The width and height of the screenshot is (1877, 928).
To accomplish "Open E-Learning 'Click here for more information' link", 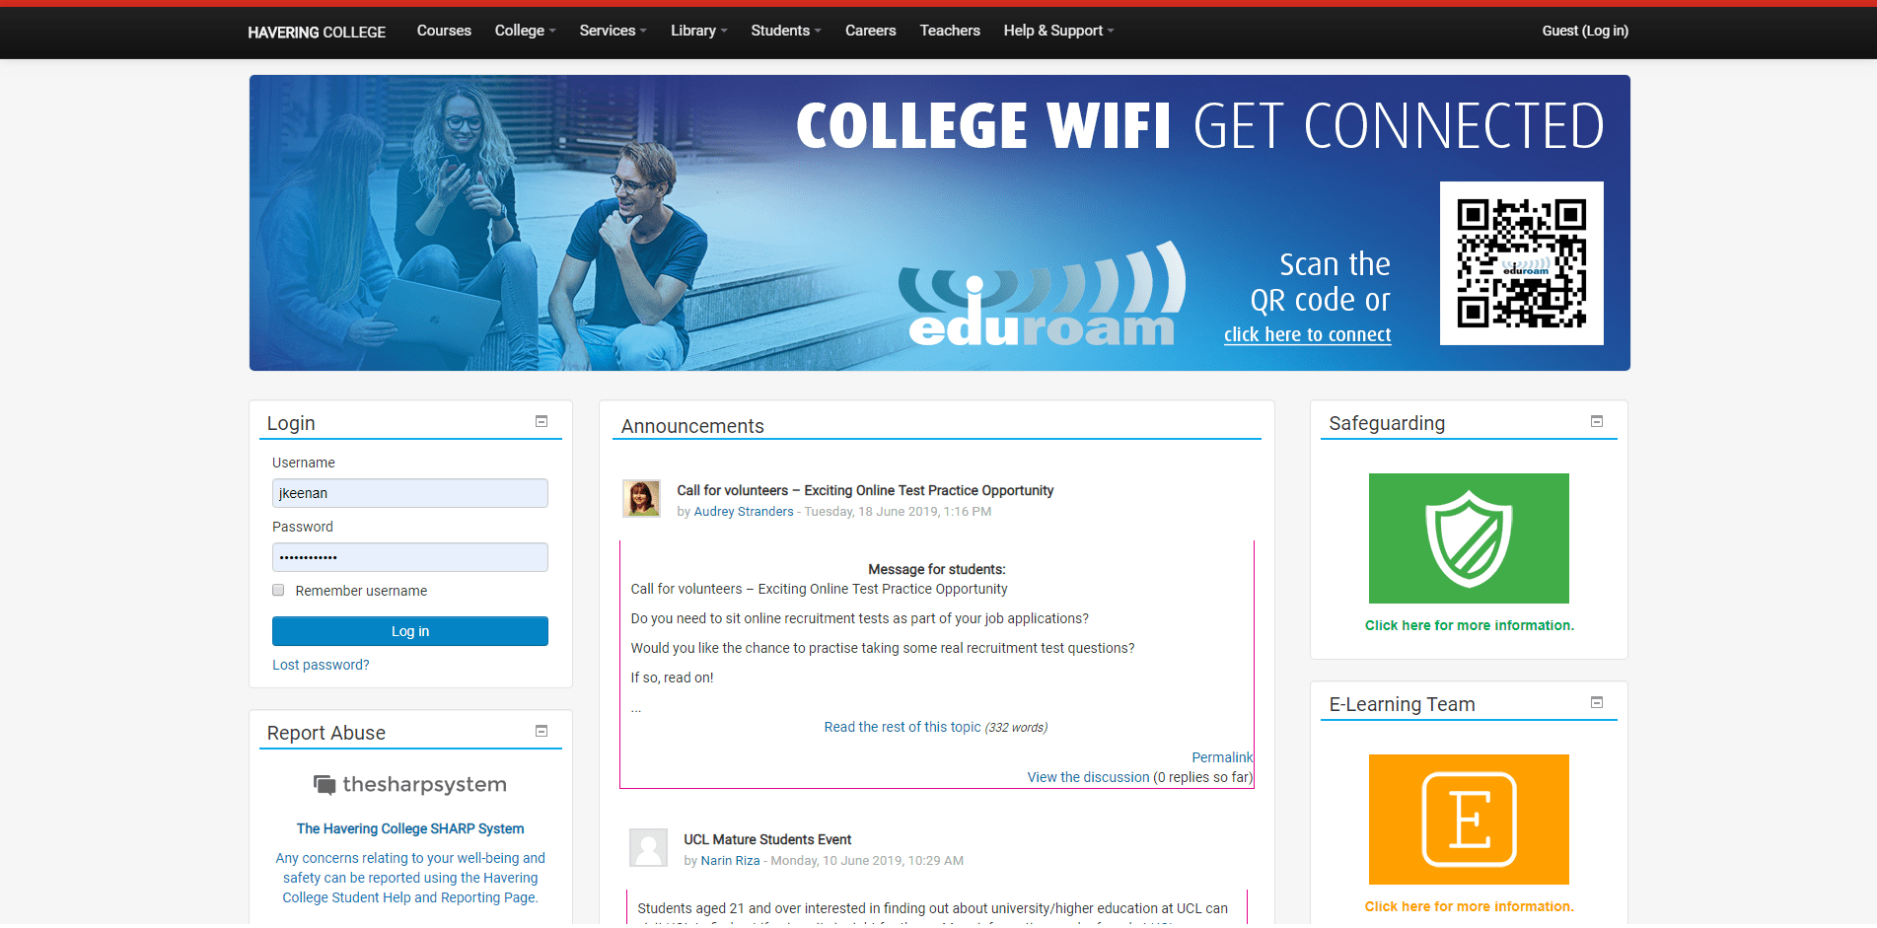I will point(1469,906).
